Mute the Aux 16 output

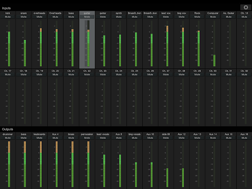point(244,138)
